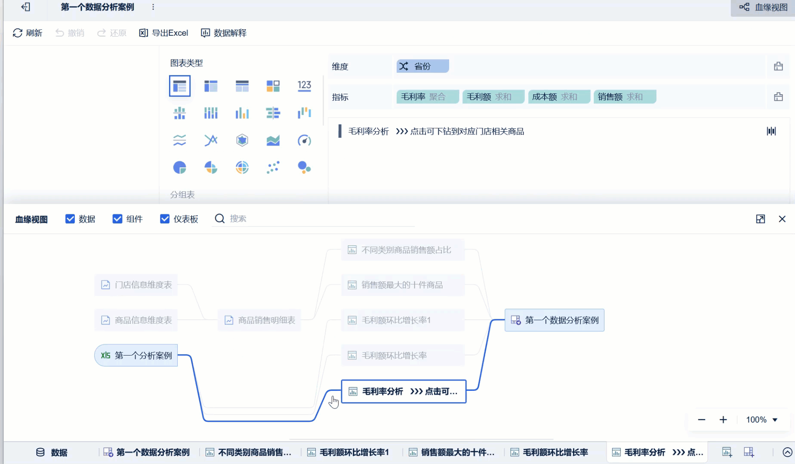Select the multicolored tile chart type icon
795x464 pixels.
(x=273, y=86)
